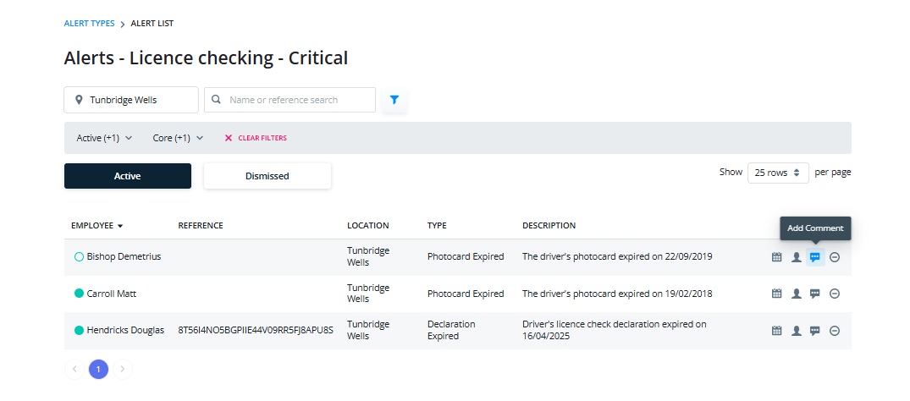The width and height of the screenshot is (910, 401).
Task: Click the previous page arrow
Action: click(x=74, y=369)
